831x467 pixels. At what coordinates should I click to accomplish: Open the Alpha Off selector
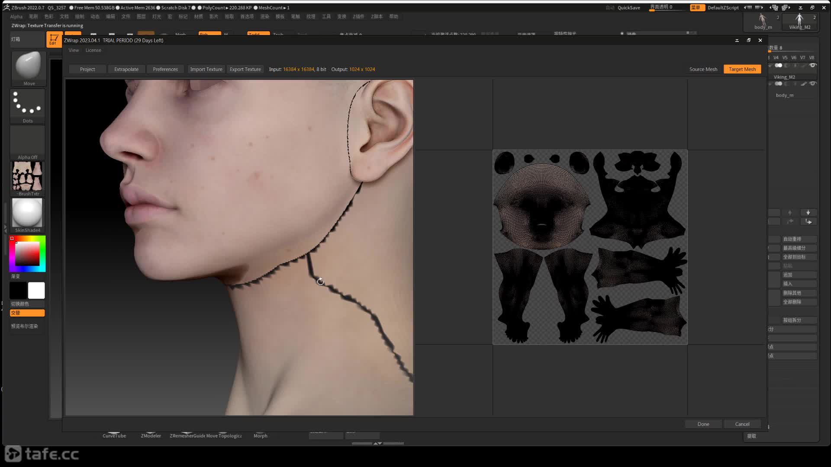click(28, 143)
